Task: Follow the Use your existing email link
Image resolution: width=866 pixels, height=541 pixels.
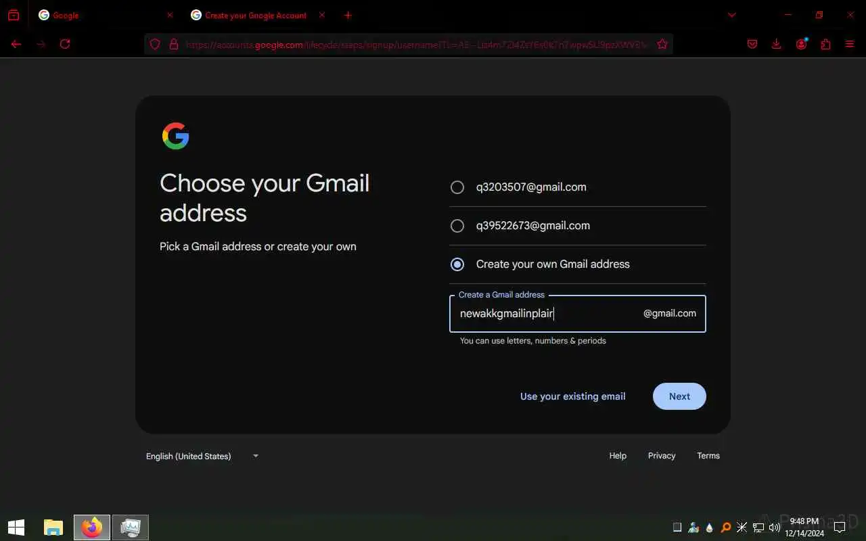Action: tap(572, 396)
